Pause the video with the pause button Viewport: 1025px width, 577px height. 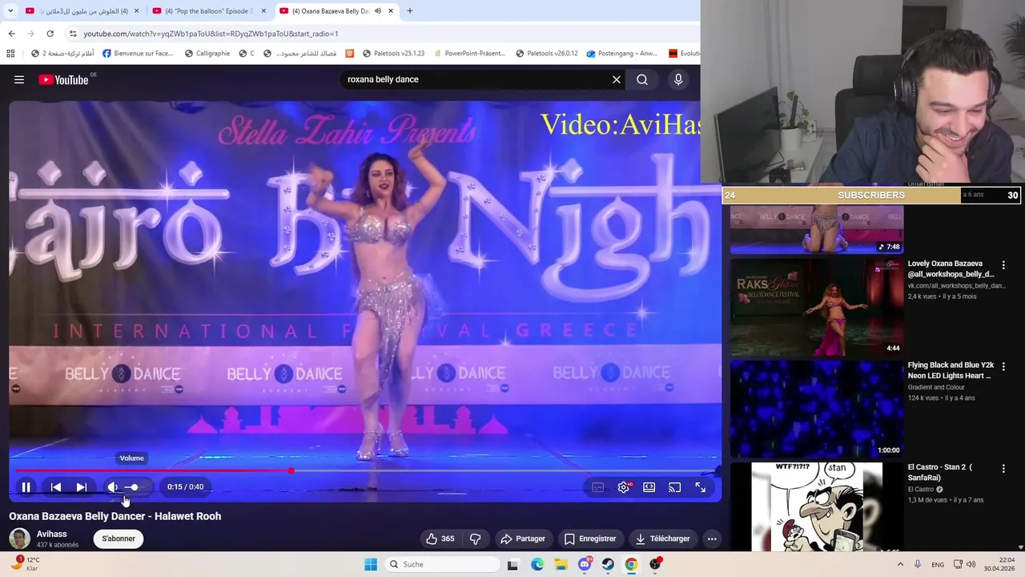pyautogui.click(x=26, y=486)
